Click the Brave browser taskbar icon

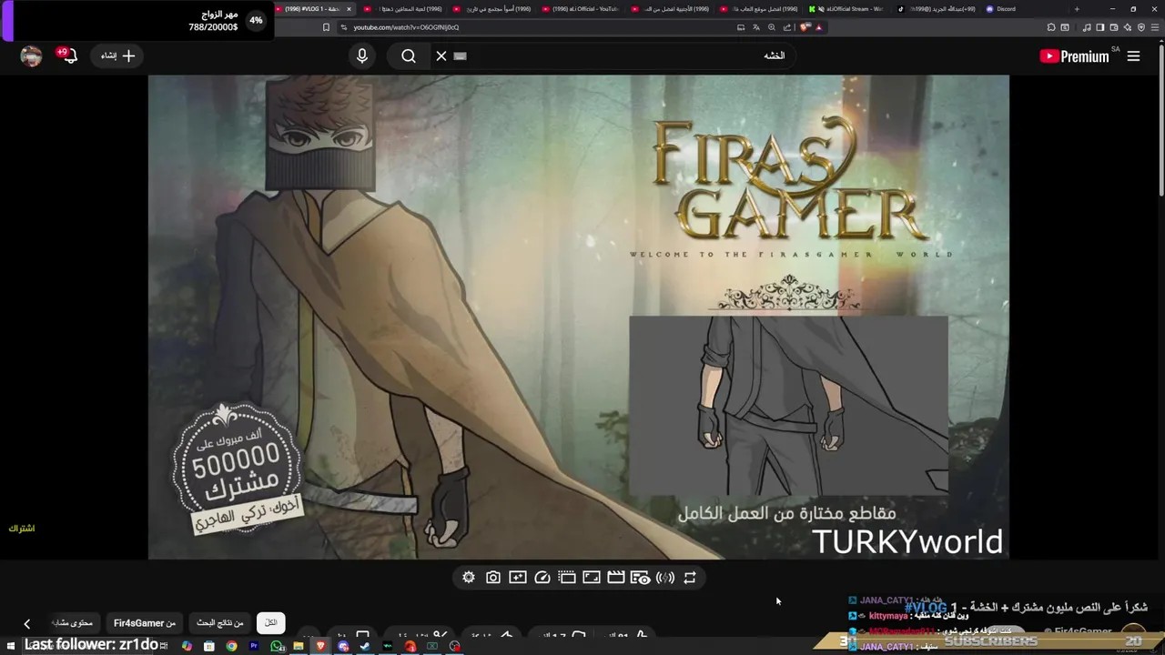click(320, 646)
